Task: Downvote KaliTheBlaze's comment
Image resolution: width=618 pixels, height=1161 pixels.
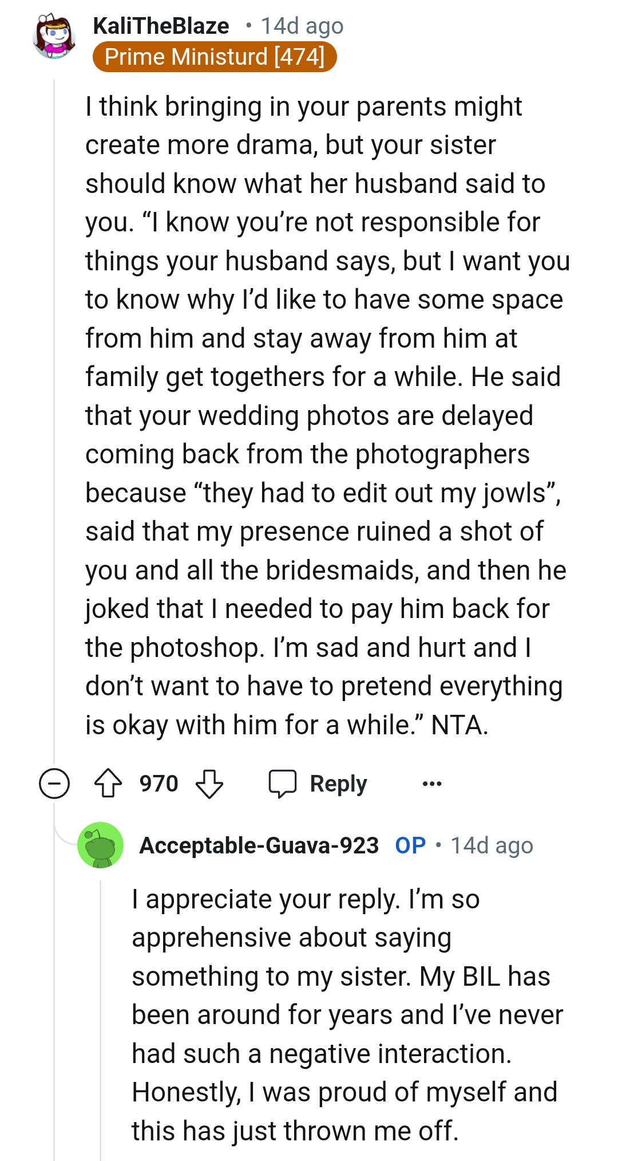Action: pos(209,783)
